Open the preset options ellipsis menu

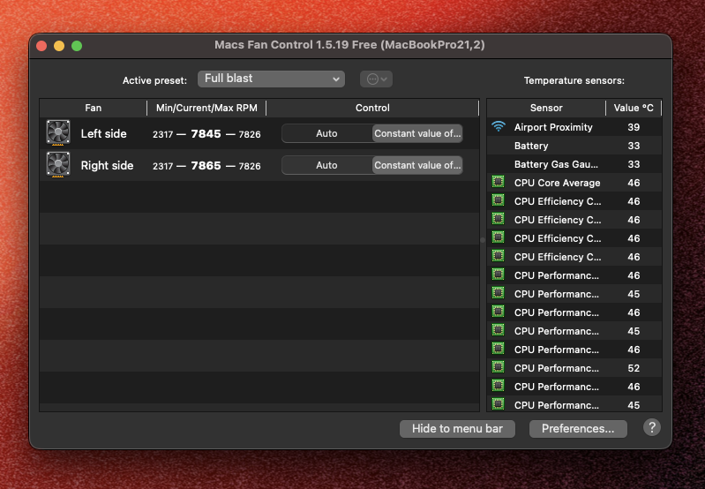[376, 79]
